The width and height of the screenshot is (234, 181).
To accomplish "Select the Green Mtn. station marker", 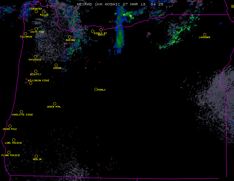I will pos(55,104).
